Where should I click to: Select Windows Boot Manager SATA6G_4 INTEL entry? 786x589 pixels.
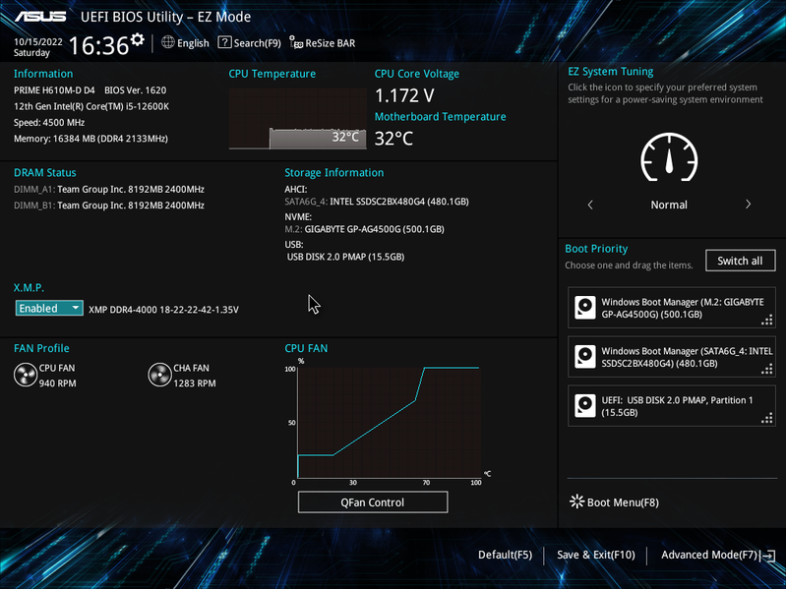click(x=672, y=357)
